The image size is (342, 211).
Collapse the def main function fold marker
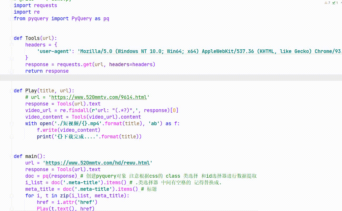[x=11, y=156]
